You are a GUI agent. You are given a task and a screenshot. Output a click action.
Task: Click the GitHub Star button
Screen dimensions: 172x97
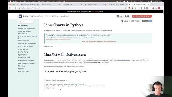pos(120,16)
